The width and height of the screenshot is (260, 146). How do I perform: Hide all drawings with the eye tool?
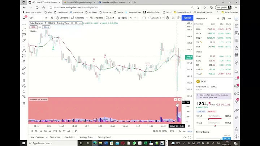(24, 96)
